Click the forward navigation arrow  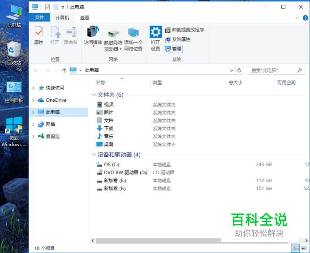coord(47,70)
